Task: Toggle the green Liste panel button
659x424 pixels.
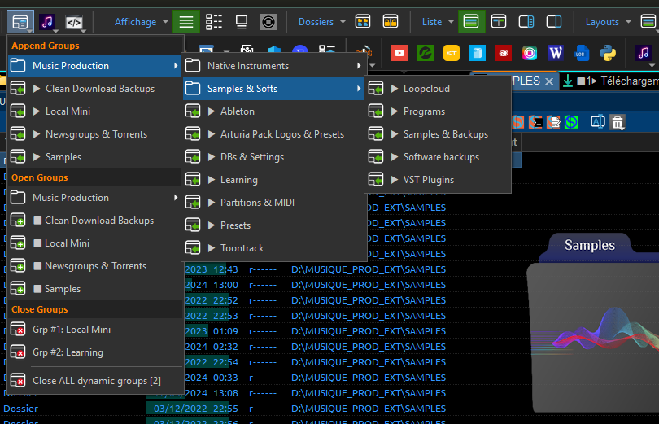Action: point(471,22)
